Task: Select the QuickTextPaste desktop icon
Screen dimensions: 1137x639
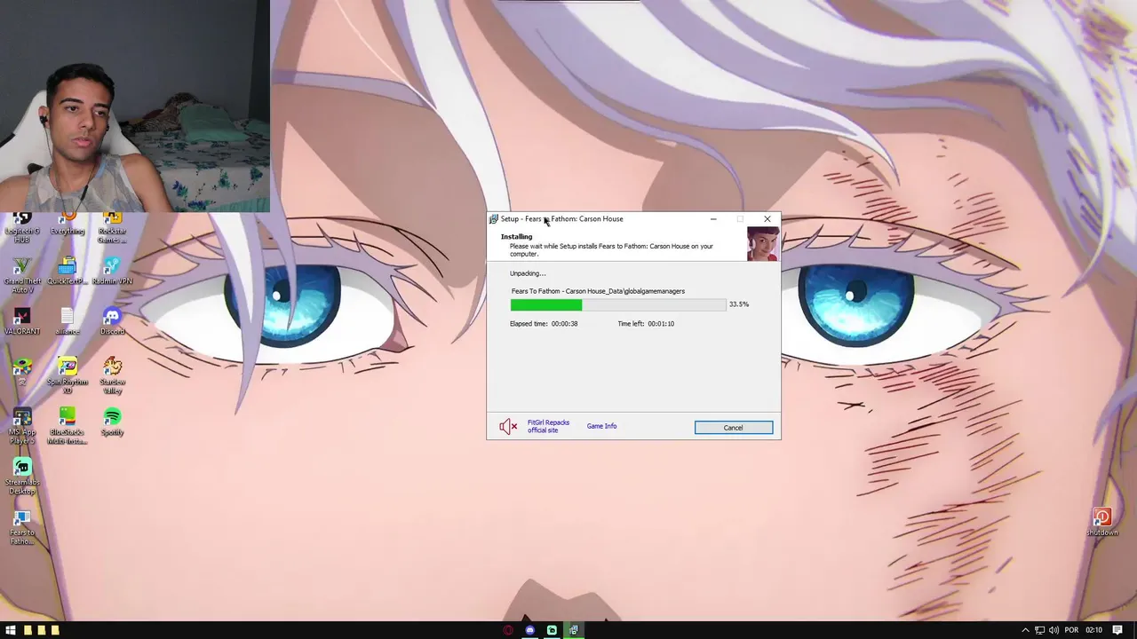Action: [68, 272]
